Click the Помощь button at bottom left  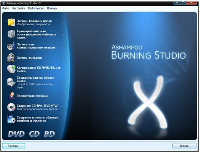click(x=14, y=146)
